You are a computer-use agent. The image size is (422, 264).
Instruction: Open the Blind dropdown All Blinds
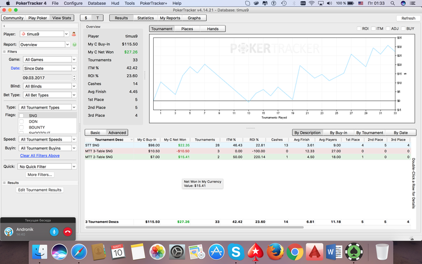(x=50, y=86)
